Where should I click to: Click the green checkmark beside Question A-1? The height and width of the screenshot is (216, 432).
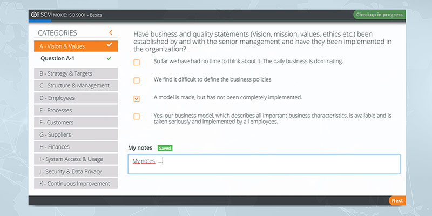(109, 59)
